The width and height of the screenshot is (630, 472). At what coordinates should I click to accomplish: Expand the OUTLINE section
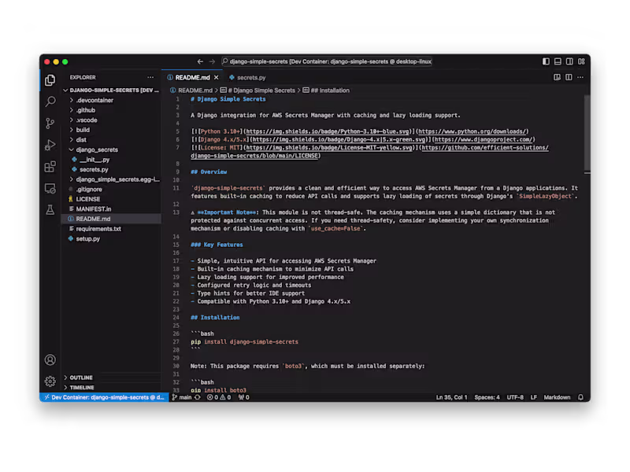(x=111, y=378)
